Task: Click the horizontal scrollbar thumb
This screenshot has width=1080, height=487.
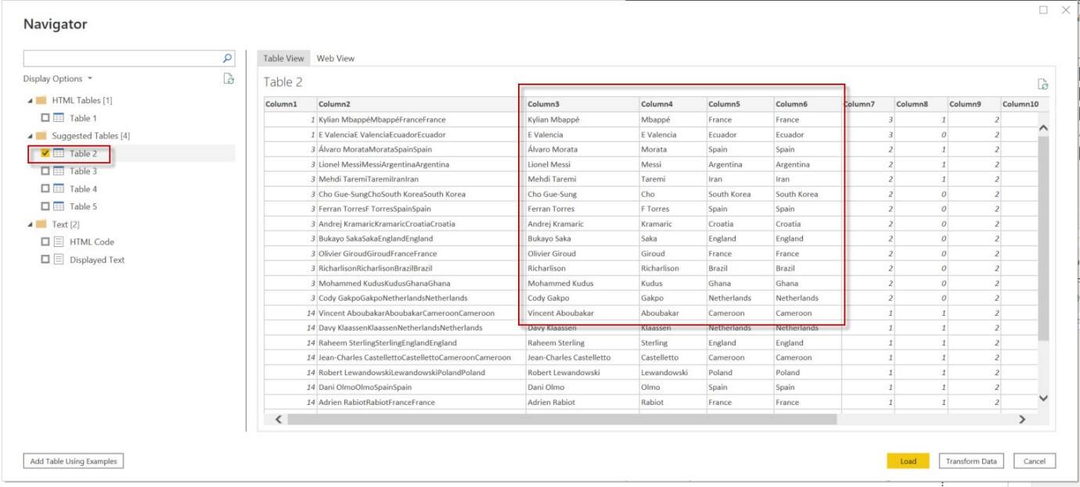Action: [562, 420]
